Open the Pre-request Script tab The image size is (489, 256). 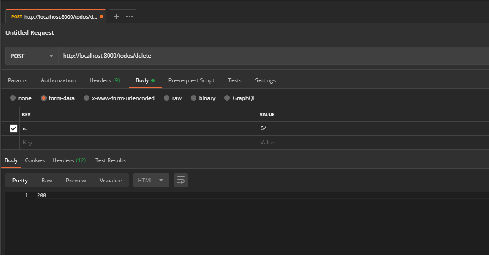[x=191, y=80]
